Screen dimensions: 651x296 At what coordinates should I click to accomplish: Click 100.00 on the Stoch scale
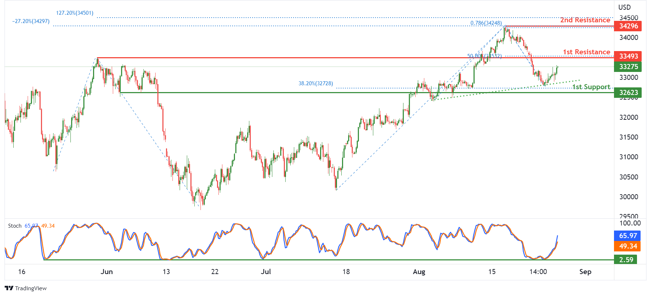click(x=630, y=223)
